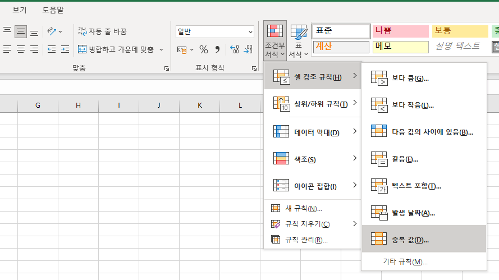Click the decrease decimal icon
Viewport: 499px width, 280px height.
(x=248, y=49)
